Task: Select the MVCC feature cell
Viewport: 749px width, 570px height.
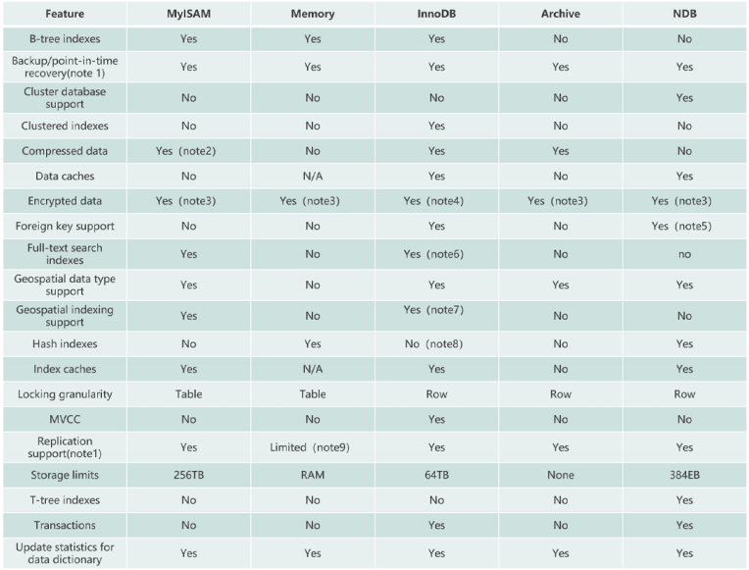Action: (x=65, y=419)
